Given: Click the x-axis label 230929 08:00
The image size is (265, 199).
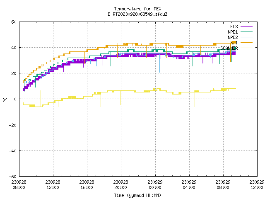Looking at the screenshot, I should [x=223, y=184].
